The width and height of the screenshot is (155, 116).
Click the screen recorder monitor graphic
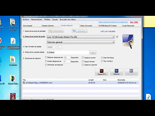(128, 41)
